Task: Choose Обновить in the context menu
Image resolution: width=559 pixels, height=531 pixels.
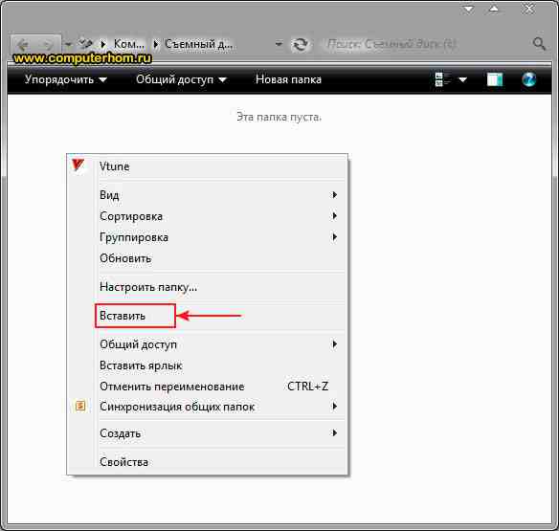Action: point(125,258)
